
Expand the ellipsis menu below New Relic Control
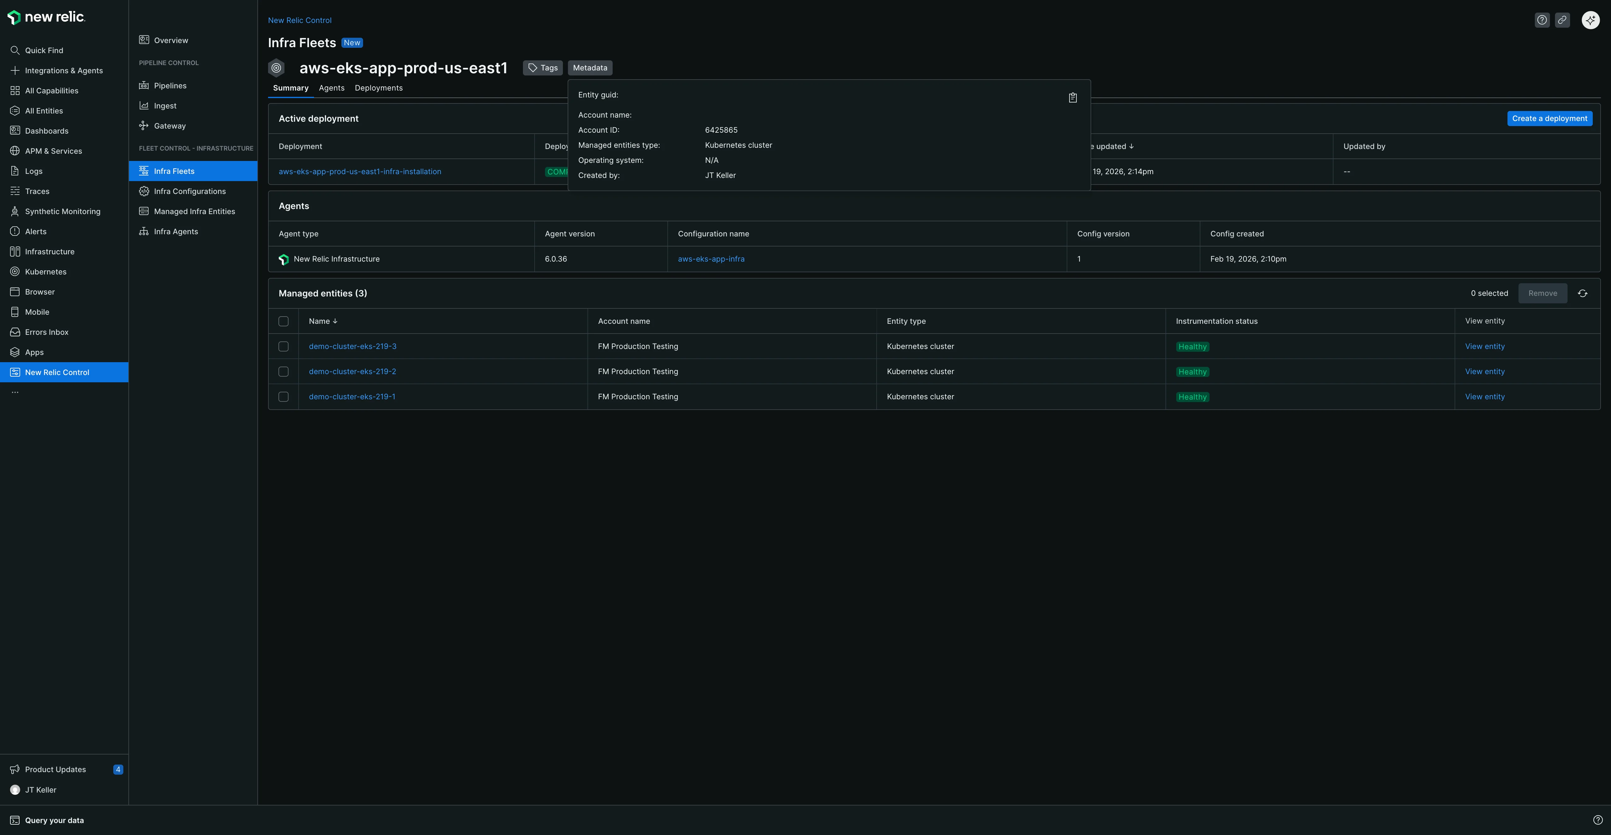point(15,391)
